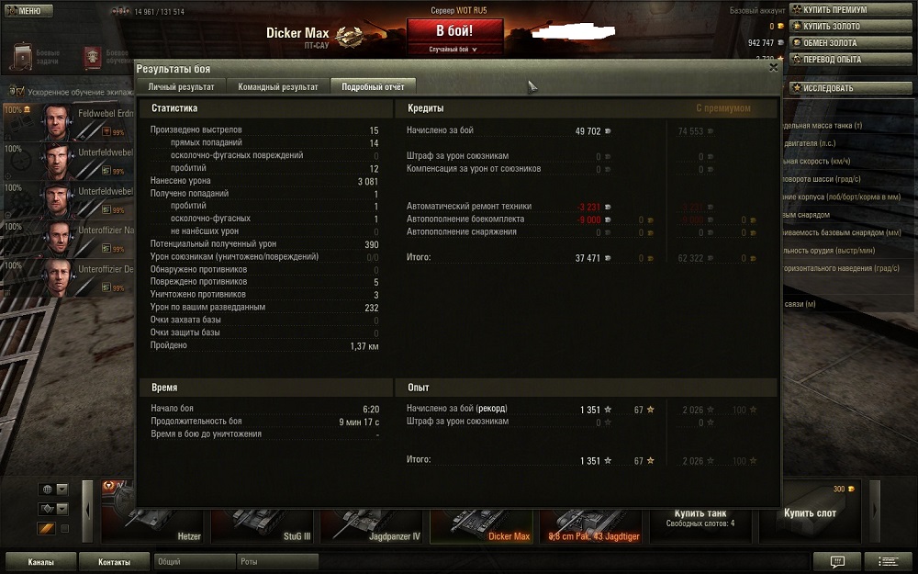
Task: Click crew commander Feldwebel portrait
Action: (57, 122)
